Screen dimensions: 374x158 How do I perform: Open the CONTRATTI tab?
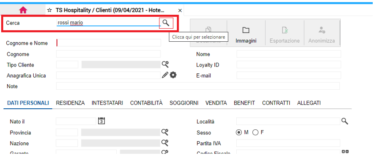(276, 103)
